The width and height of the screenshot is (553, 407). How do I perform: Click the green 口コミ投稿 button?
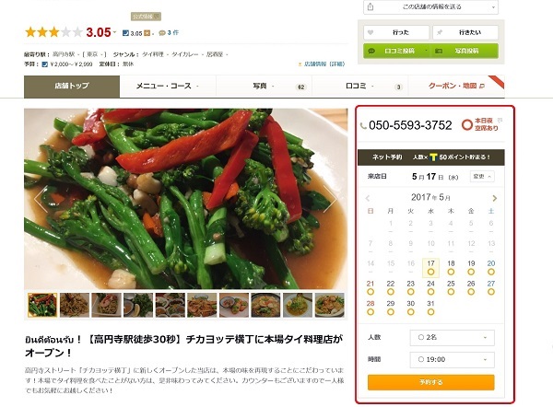click(x=396, y=51)
